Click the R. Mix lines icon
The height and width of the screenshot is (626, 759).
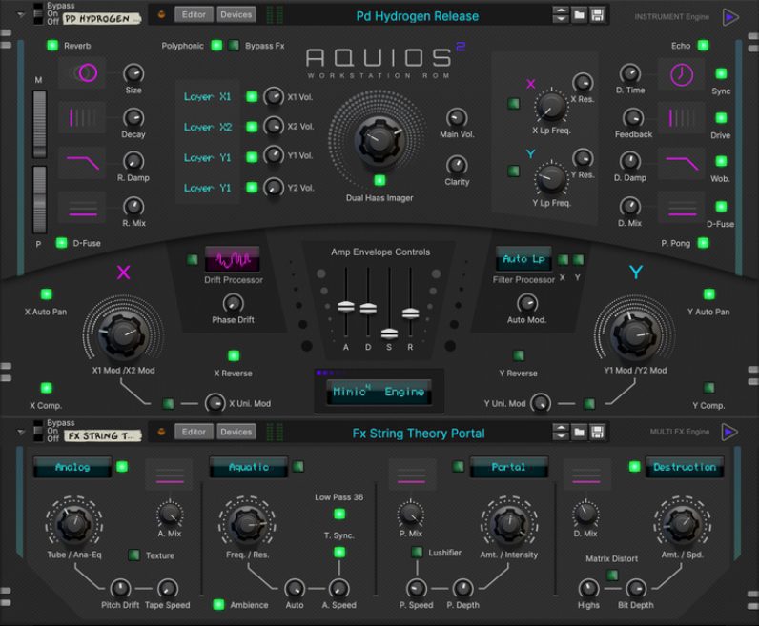tap(82, 208)
